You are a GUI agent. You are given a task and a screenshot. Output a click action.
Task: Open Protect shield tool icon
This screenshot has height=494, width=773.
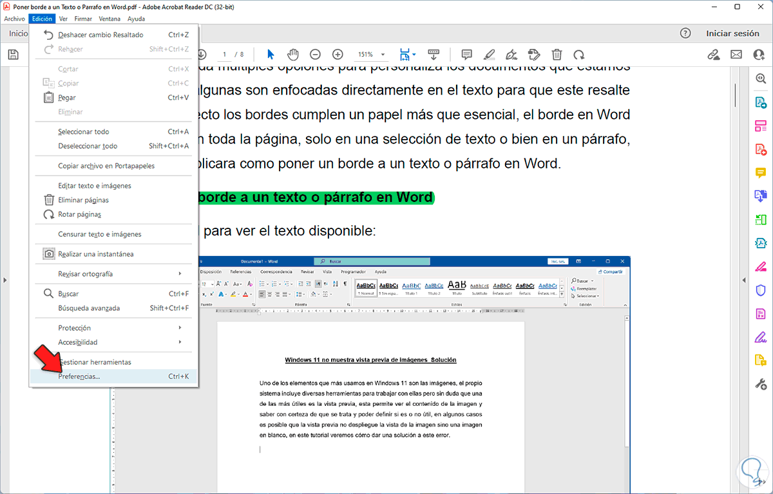tap(761, 290)
